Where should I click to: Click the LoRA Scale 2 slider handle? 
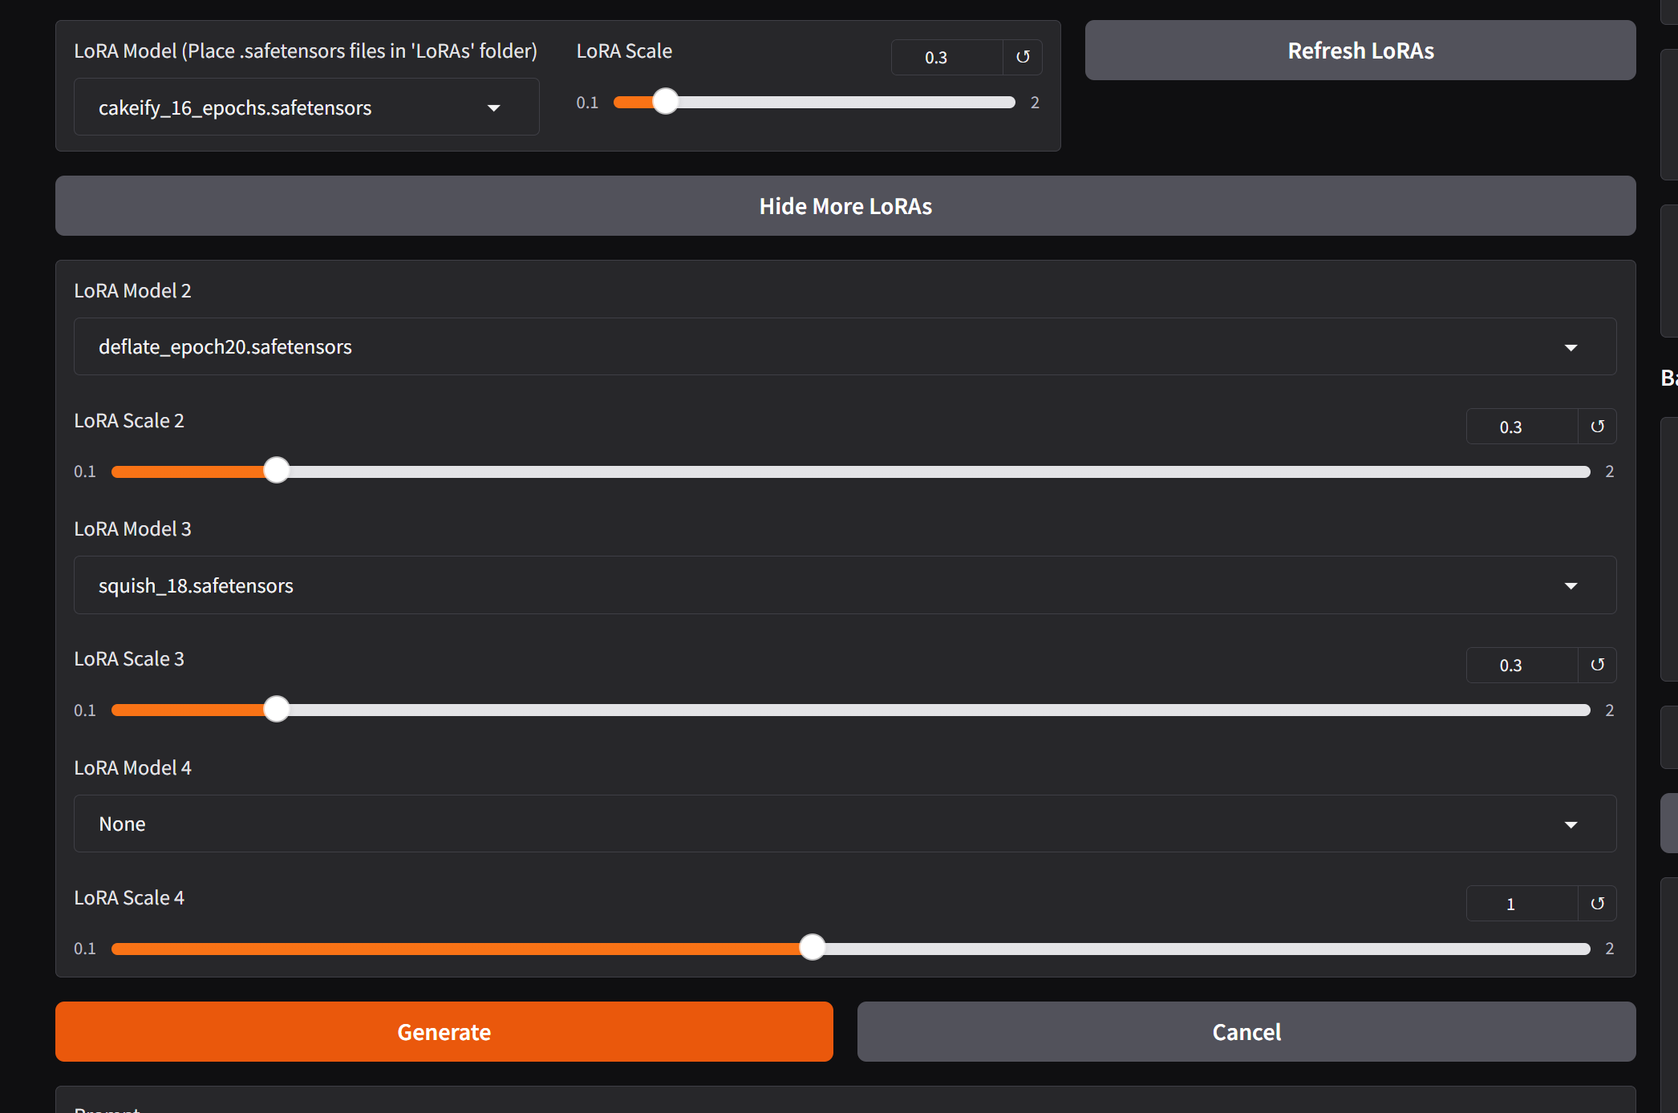pos(277,471)
